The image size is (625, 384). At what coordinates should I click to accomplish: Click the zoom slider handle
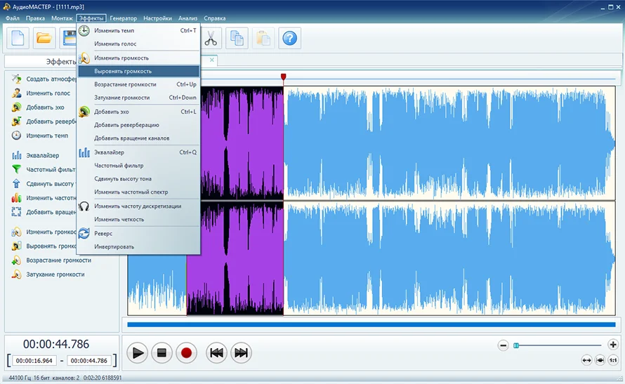tap(516, 345)
